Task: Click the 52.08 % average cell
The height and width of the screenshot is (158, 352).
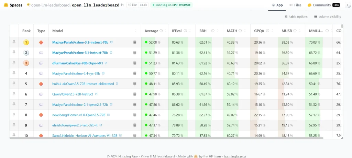Action: click(x=155, y=42)
